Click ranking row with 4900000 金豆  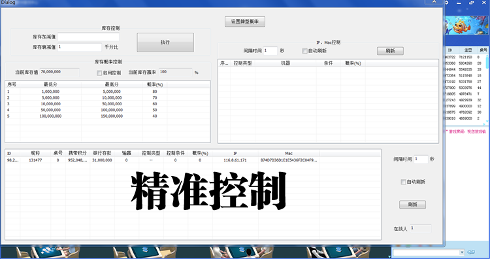point(465,106)
